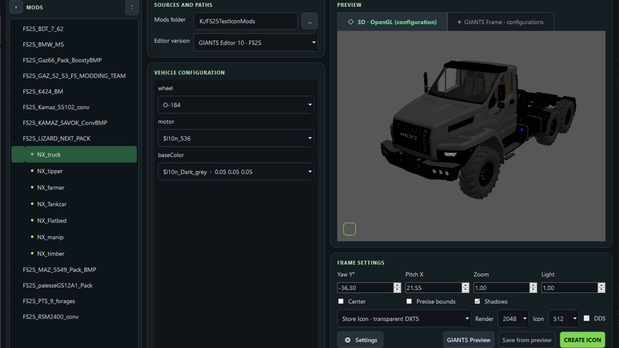Click the Yaw Y value field
This screenshot has width=619, height=348.
pyautogui.click(x=366, y=288)
